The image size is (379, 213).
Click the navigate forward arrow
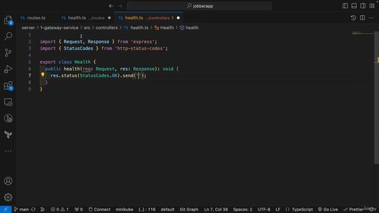[x=120, y=6]
